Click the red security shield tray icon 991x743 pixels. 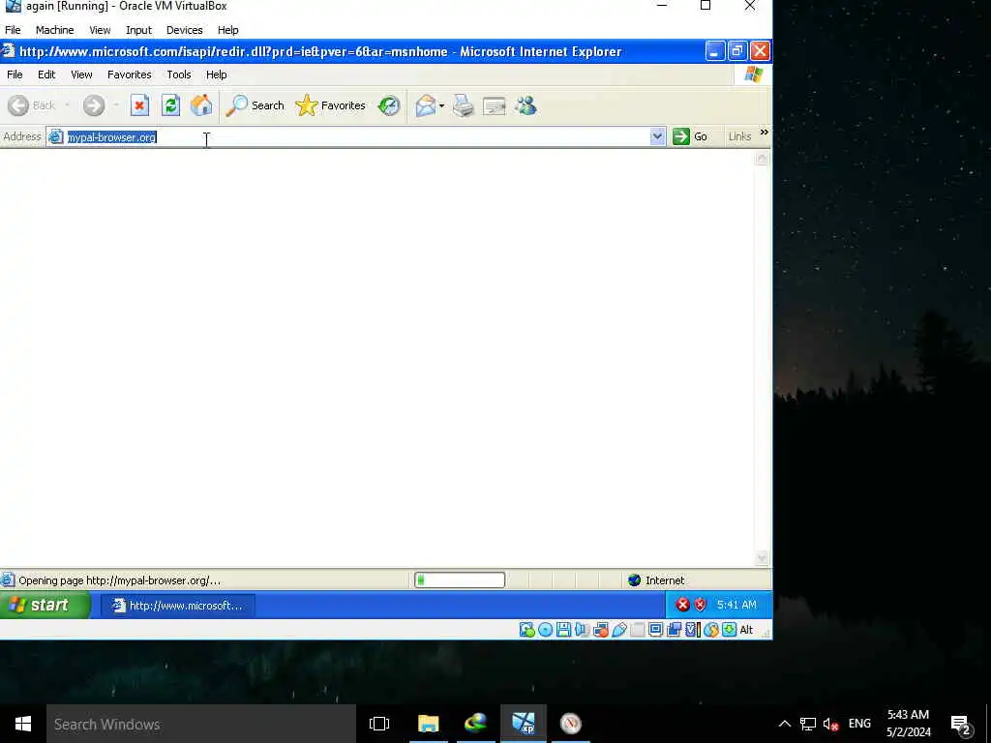click(701, 605)
